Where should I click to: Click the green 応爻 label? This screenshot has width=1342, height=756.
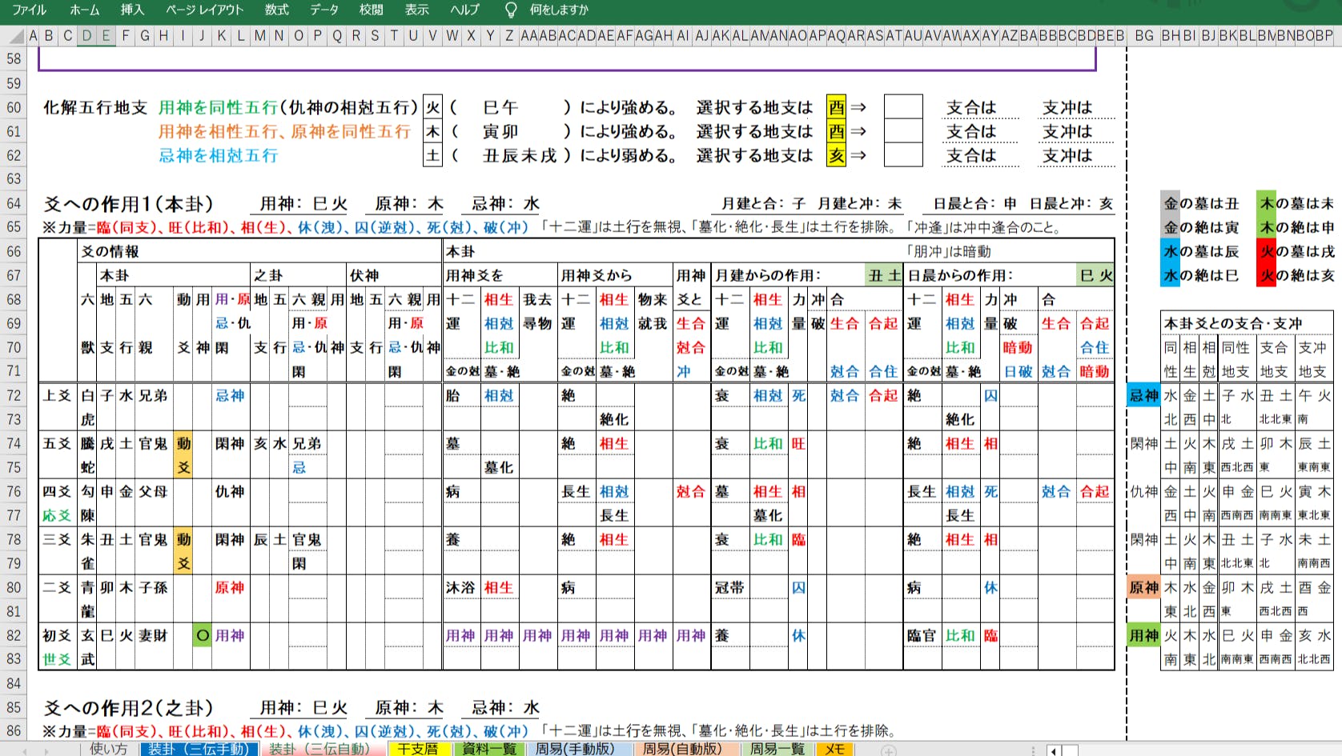pos(58,515)
